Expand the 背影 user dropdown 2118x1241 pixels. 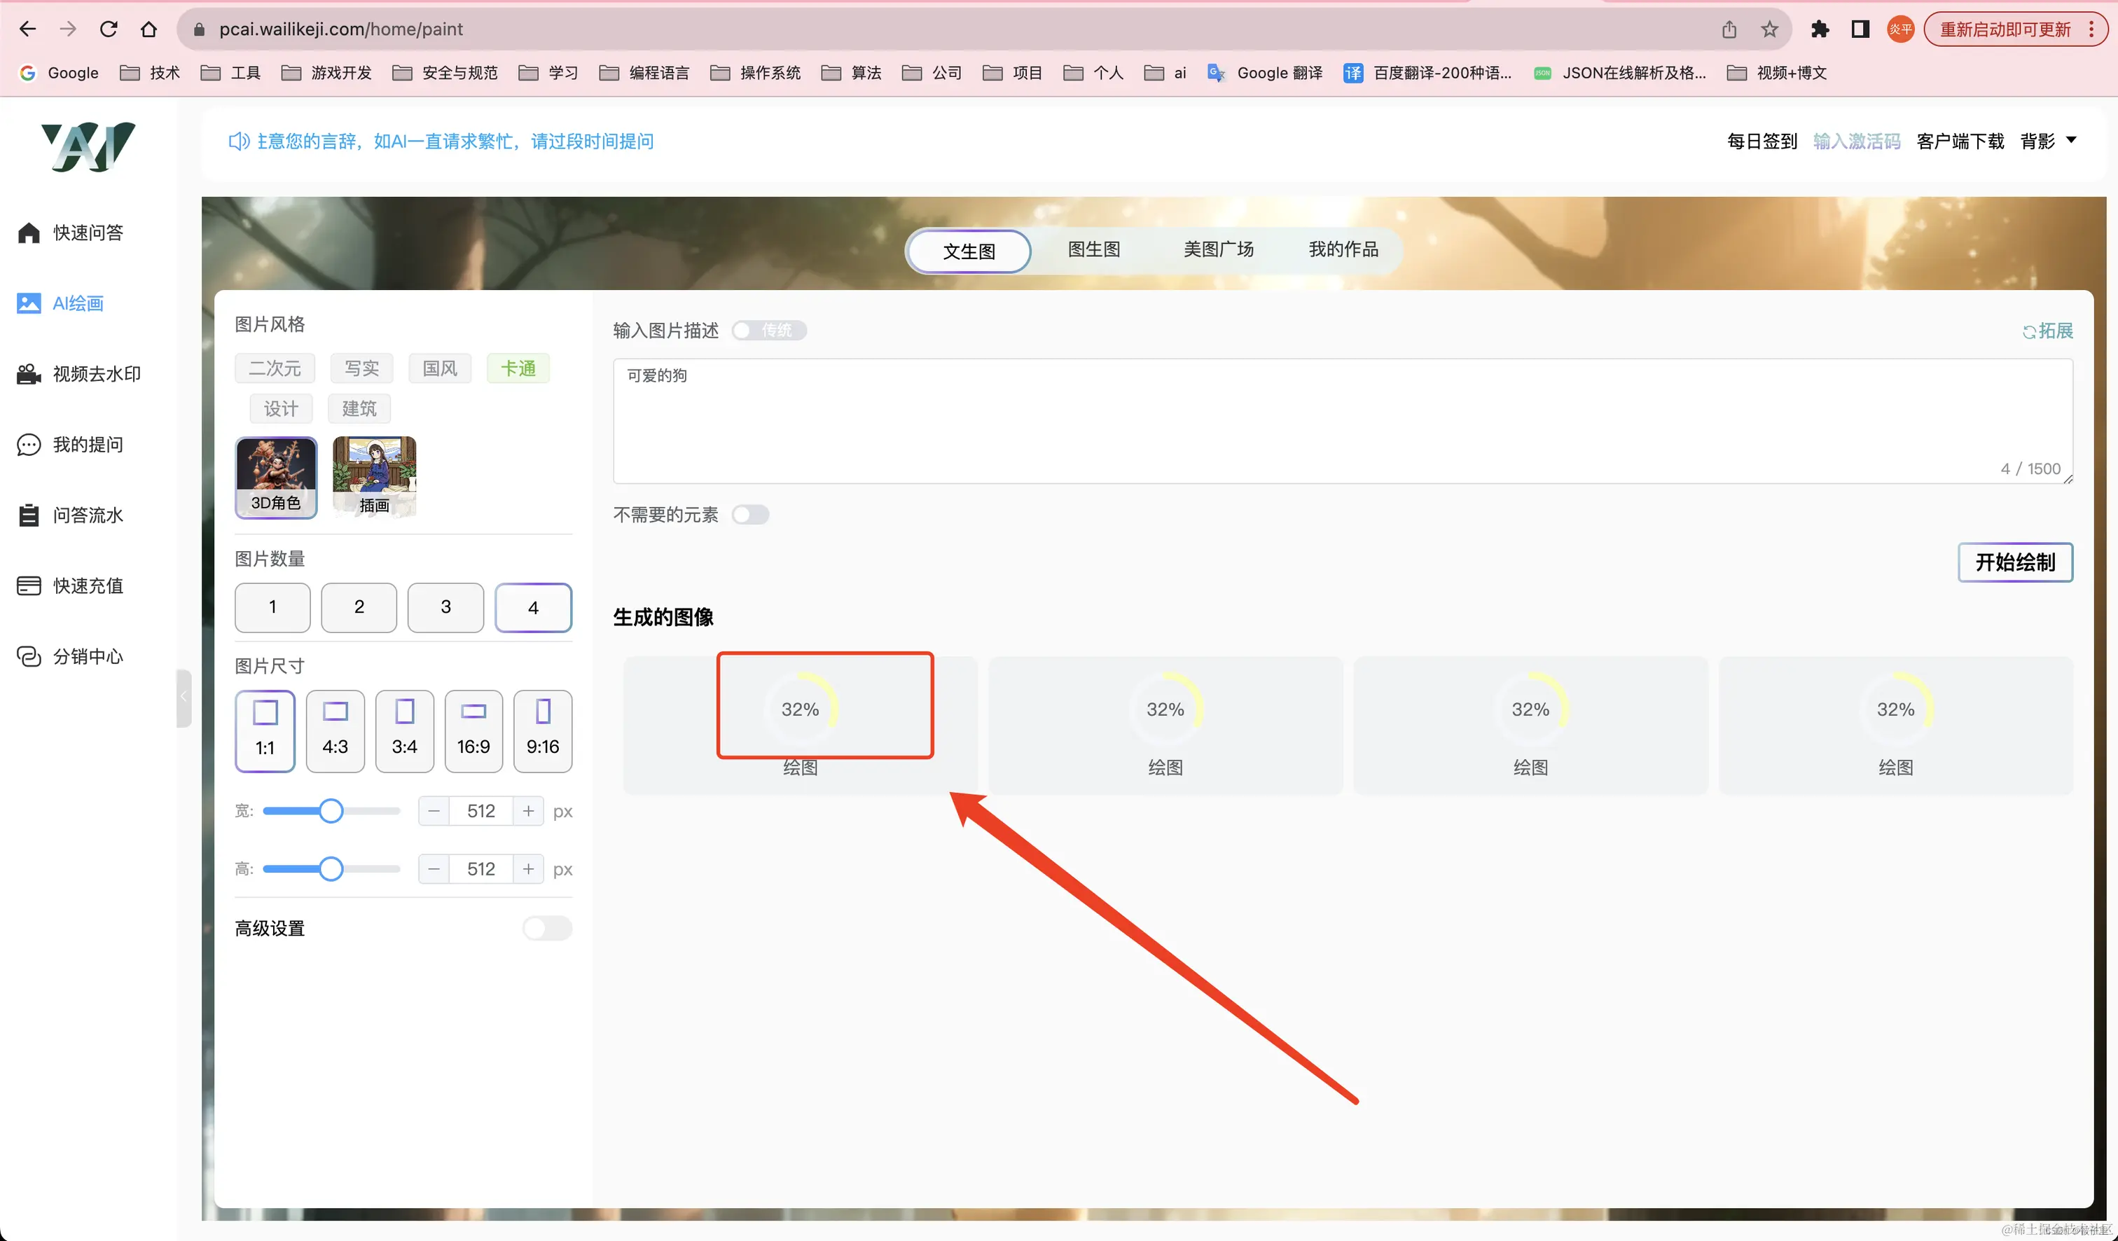coord(2070,140)
